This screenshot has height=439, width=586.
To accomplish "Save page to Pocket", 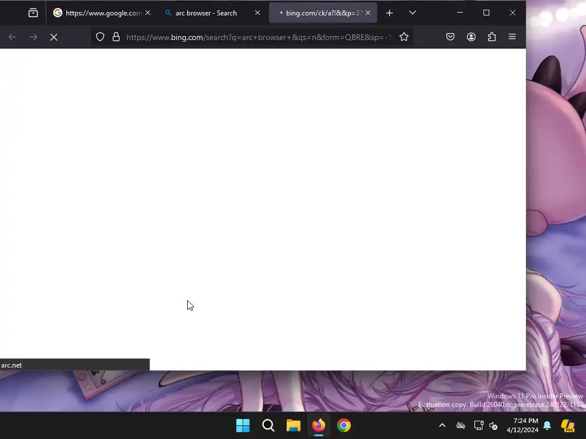I will click(x=450, y=37).
